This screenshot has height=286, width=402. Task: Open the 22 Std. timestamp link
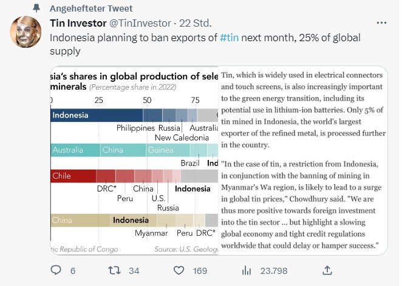click(x=196, y=24)
